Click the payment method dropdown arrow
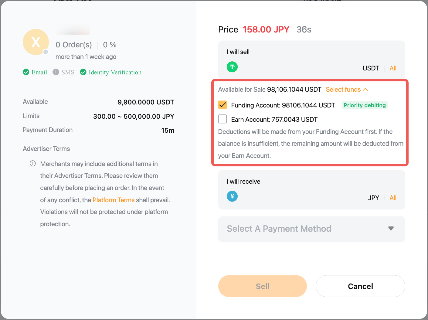The image size is (428, 320). 391,229
